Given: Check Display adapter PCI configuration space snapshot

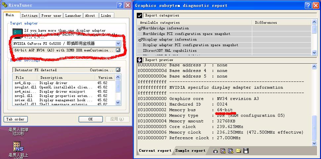Looking at the screenshot, I should (x=190, y=45).
